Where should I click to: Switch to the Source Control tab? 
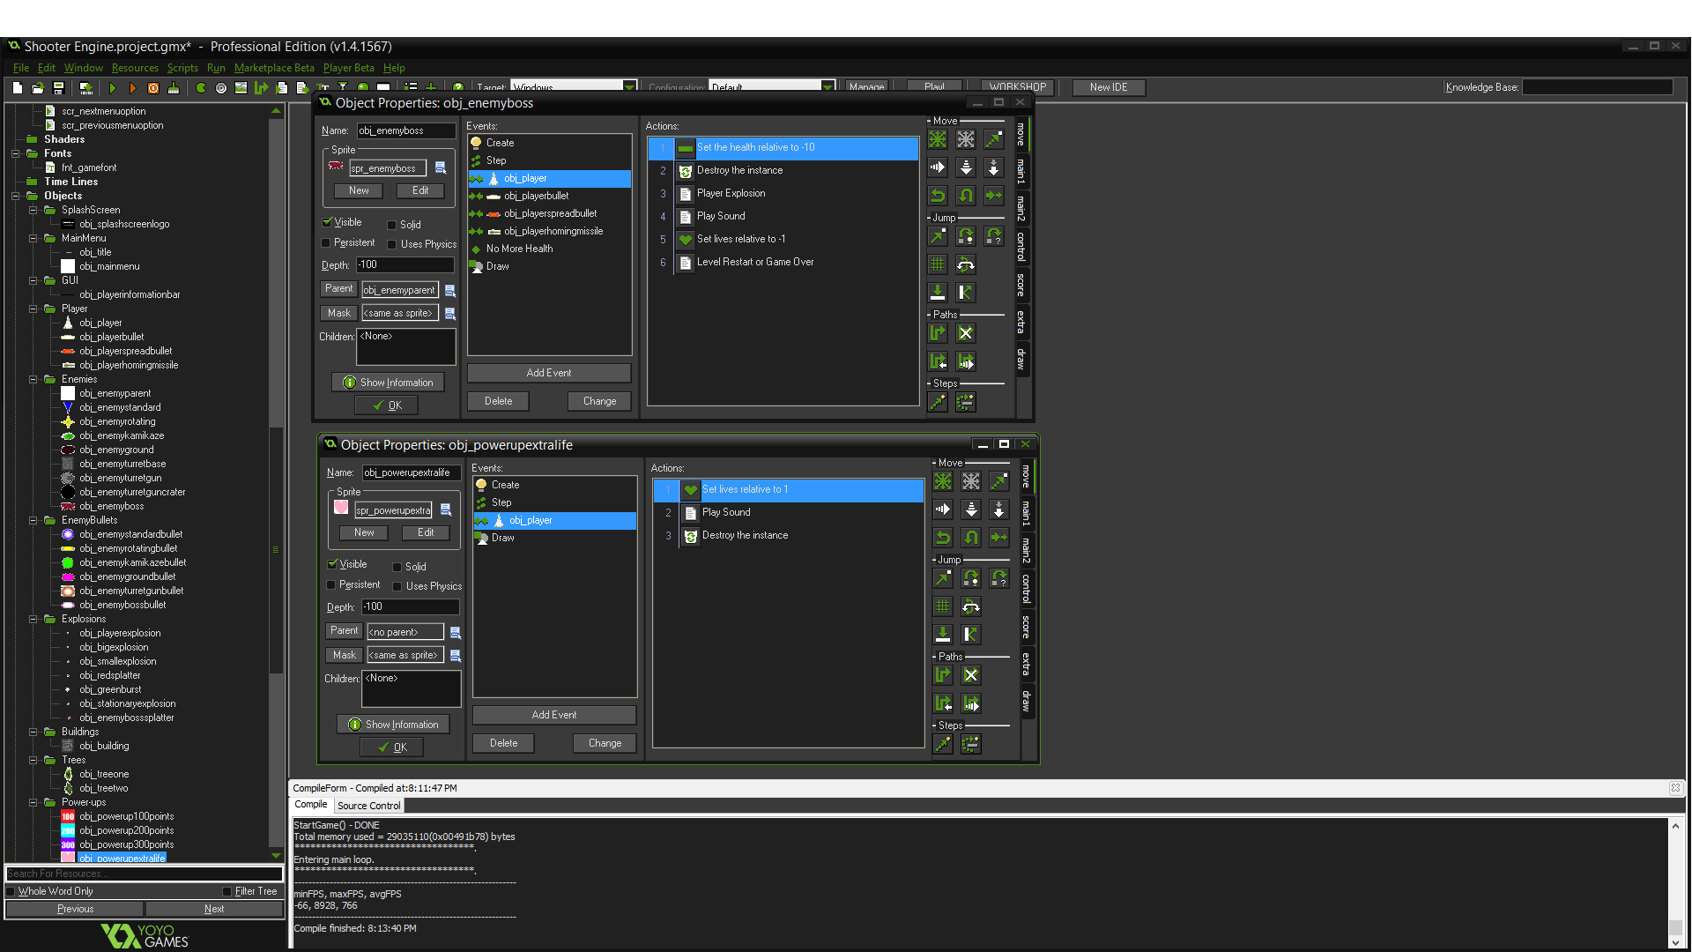tap(368, 805)
